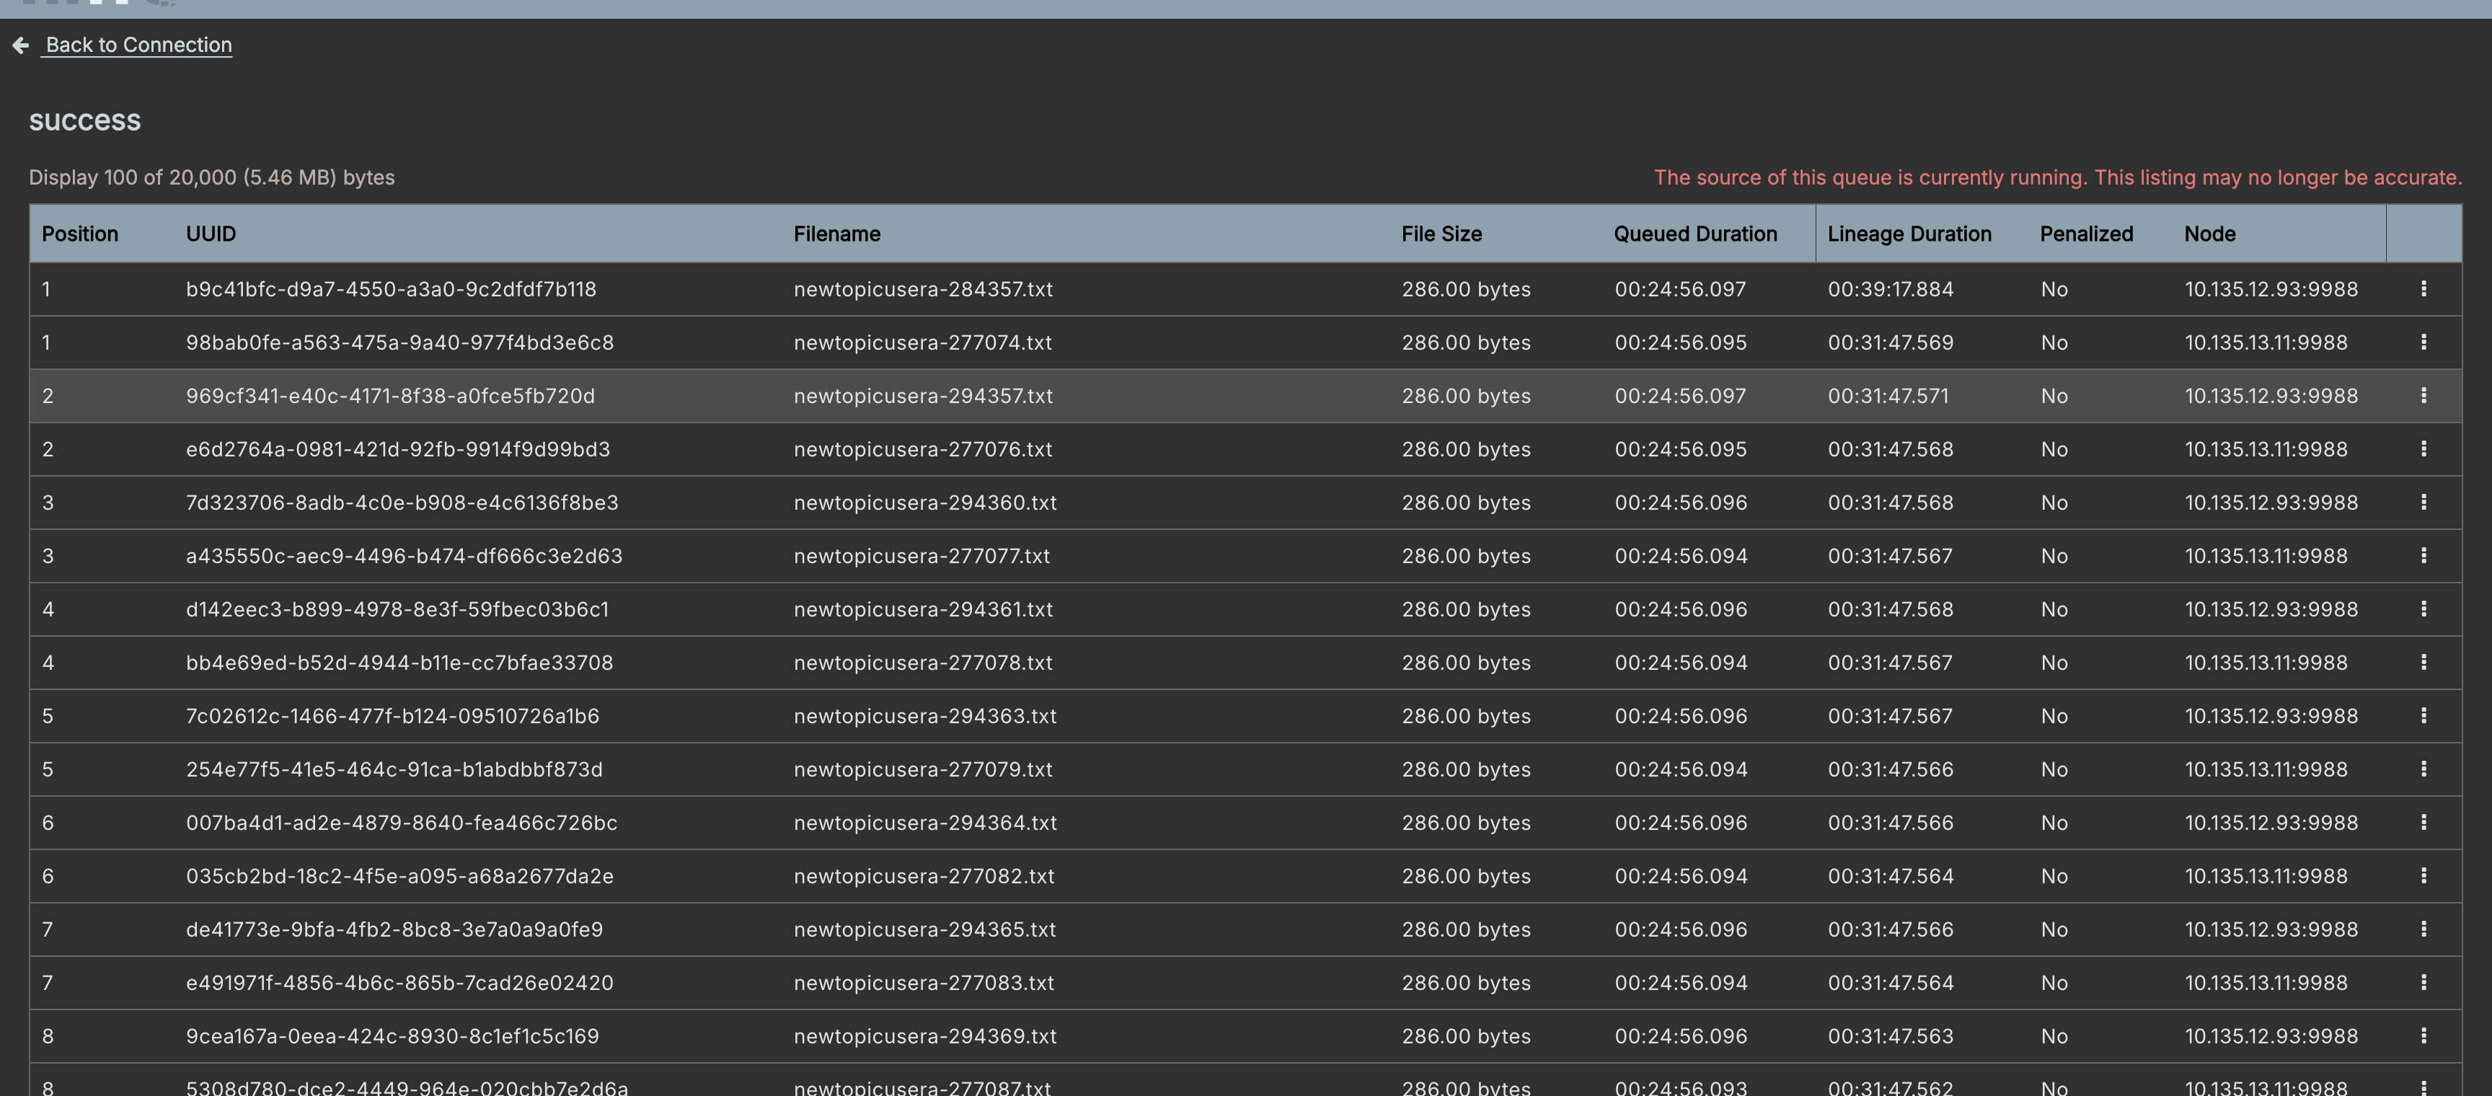Sort the table by Lineage Duration
2492x1096 pixels.
(1909, 233)
